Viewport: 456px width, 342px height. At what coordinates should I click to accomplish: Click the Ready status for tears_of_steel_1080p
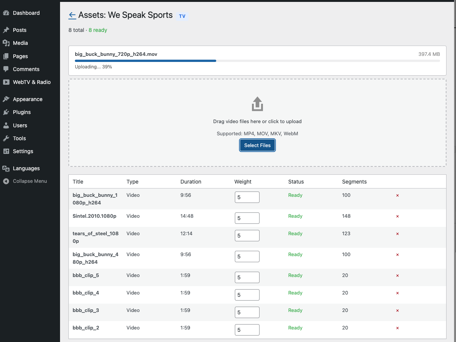coord(295,233)
